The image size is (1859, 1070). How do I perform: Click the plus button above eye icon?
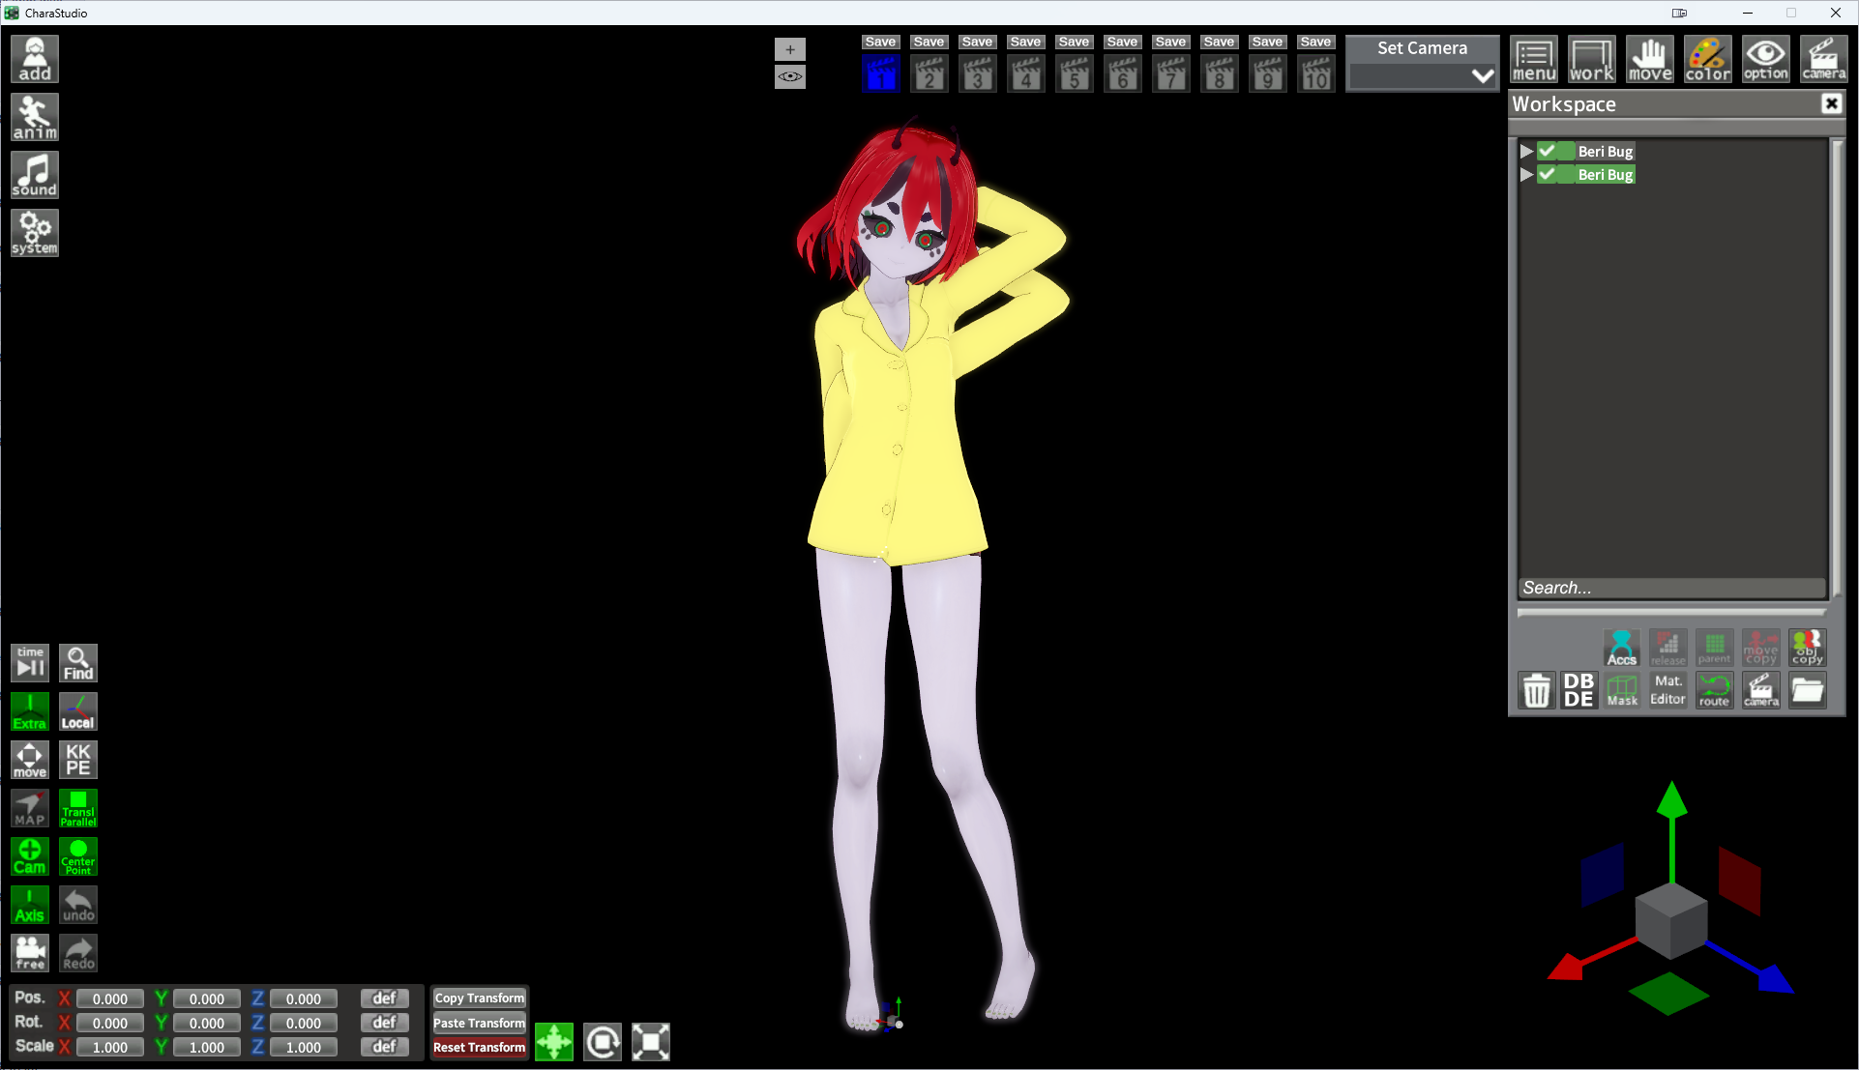coord(790,49)
